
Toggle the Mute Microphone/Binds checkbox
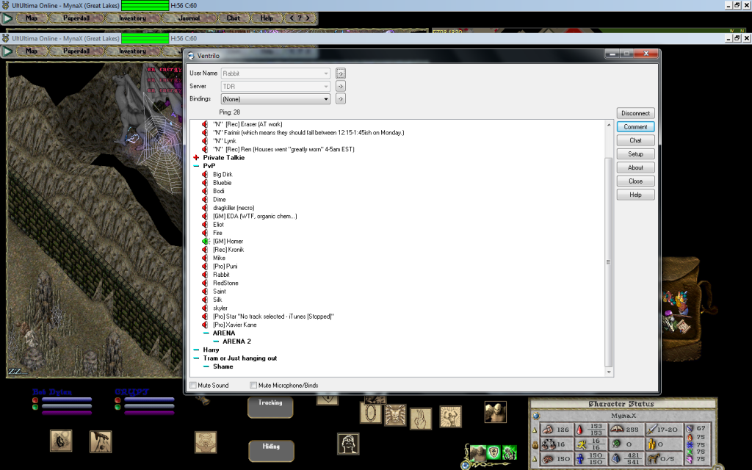[x=253, y=385]
